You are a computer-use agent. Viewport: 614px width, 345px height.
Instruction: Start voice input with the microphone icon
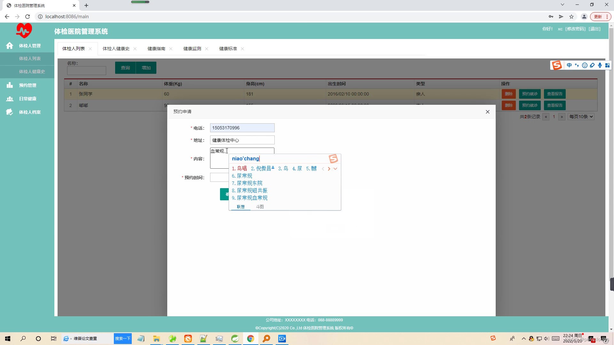pyautogui.click(x=600, y=65)
